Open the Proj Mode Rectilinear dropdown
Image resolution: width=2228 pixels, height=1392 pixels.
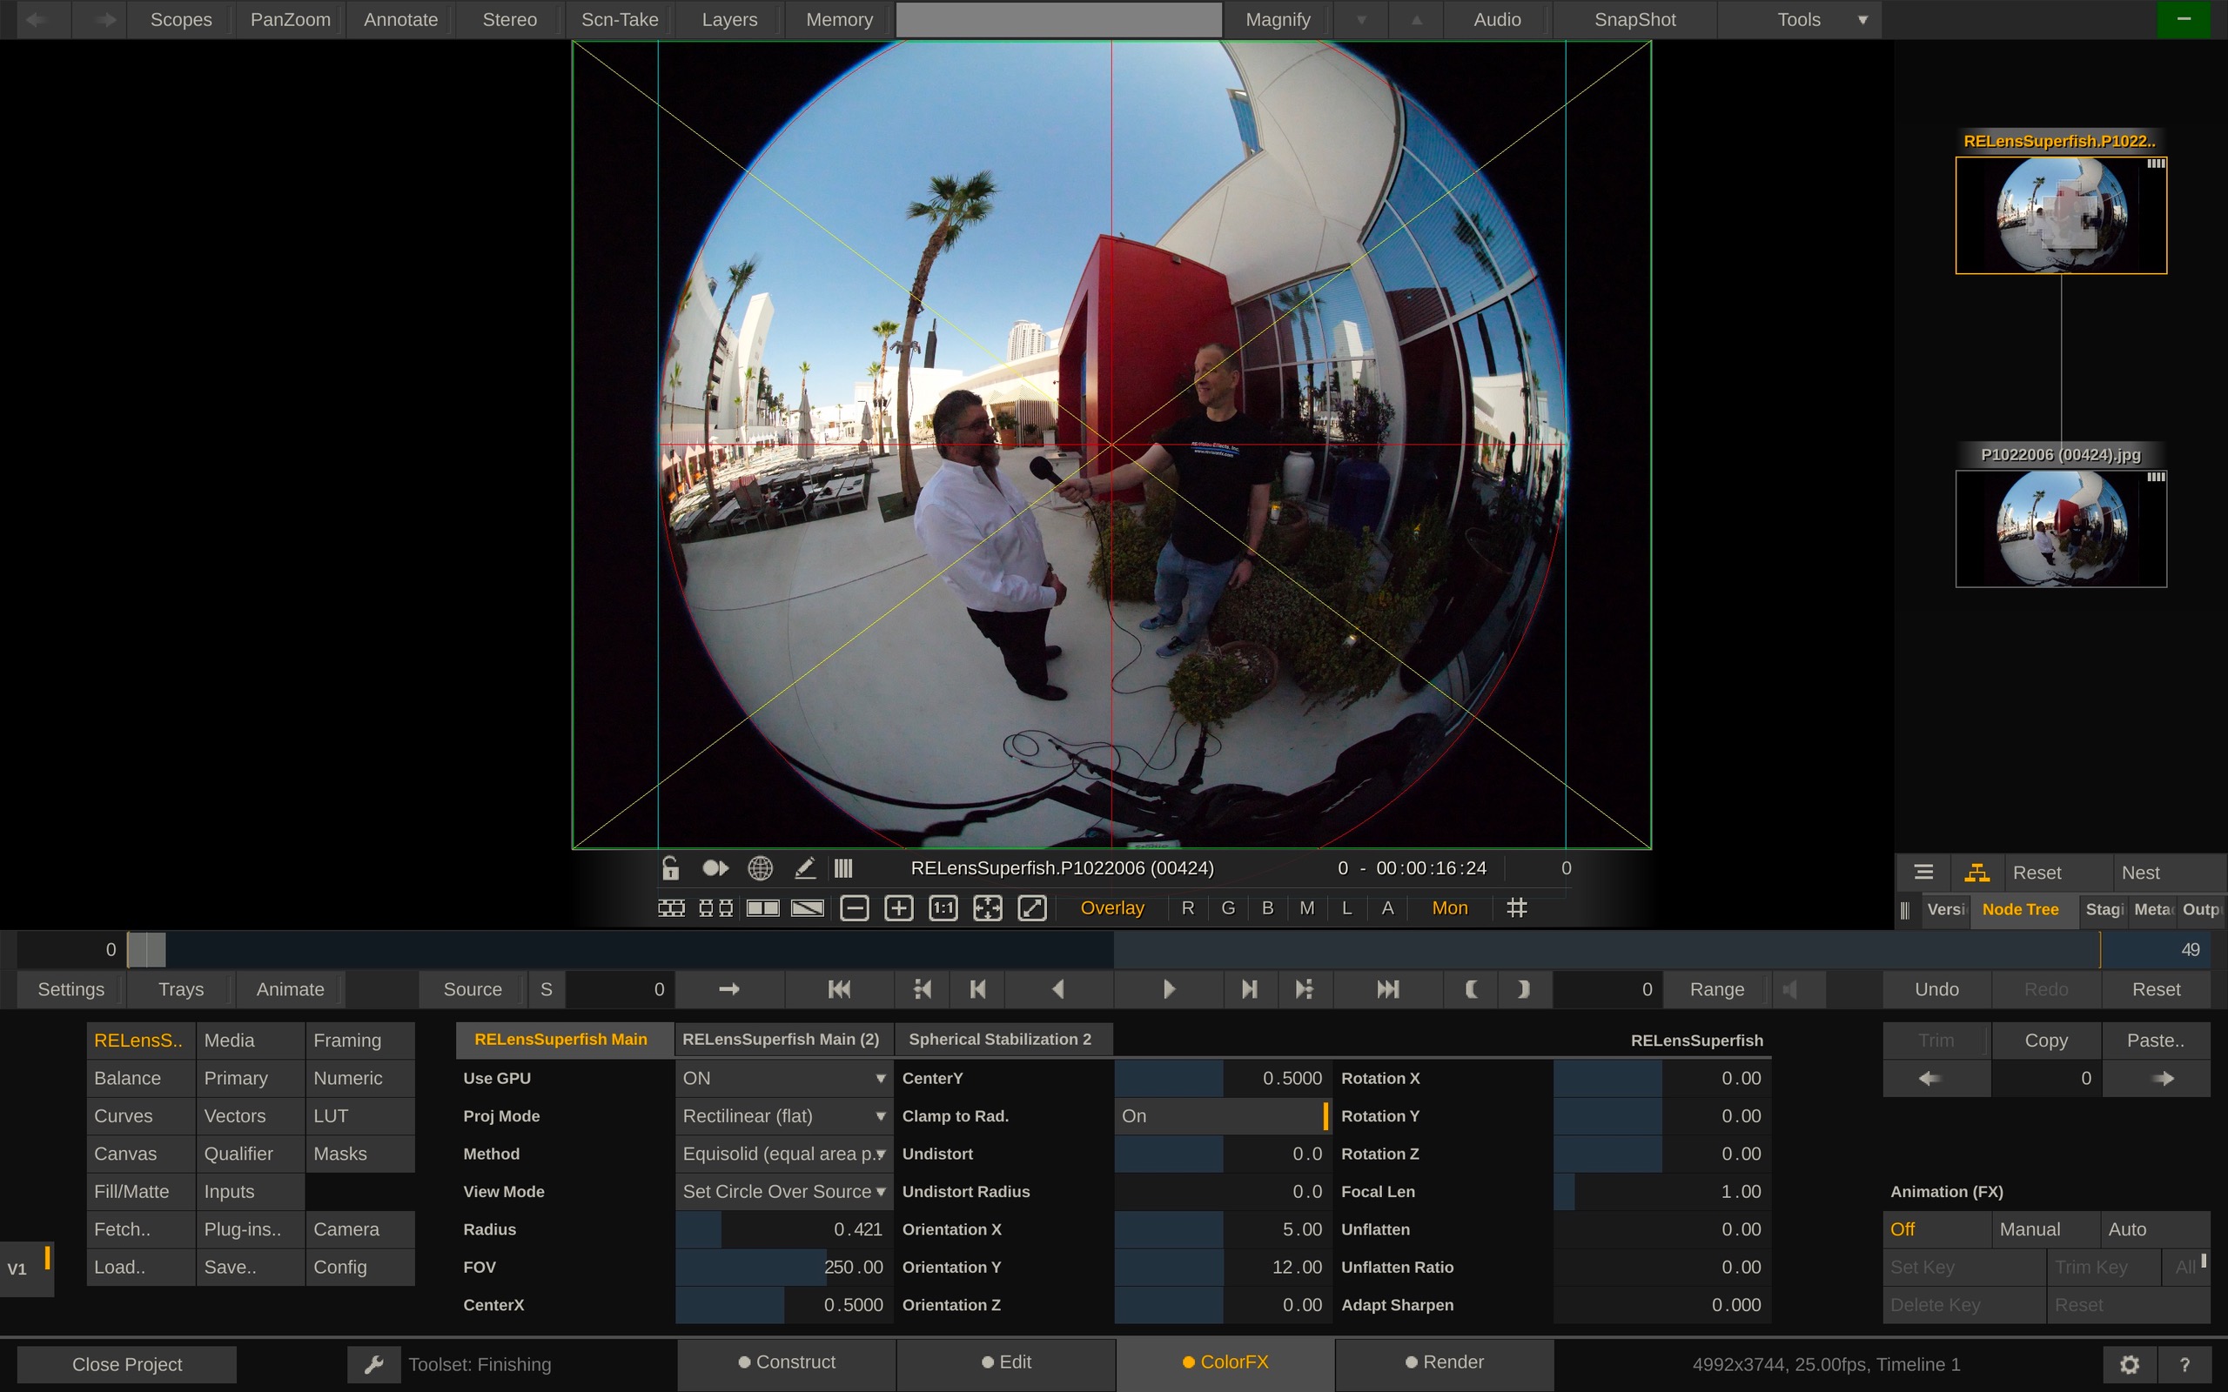click(x=782, y=1116)
